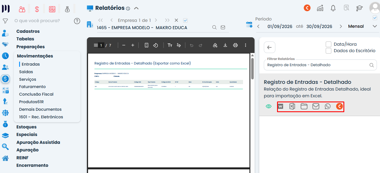Collapse the Relatórios header chevron
Screen dimensions: 380x173
(136, 8)
